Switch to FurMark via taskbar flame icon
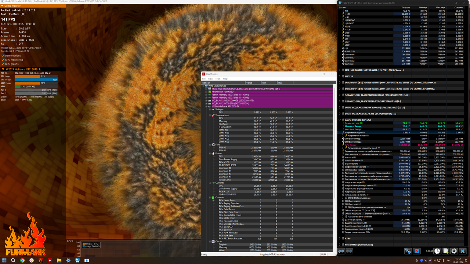Screen dimensions: 470x264 [40, 260]
